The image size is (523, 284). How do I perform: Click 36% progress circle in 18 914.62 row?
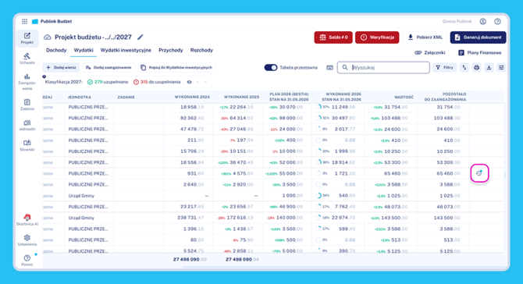[318, 162]
